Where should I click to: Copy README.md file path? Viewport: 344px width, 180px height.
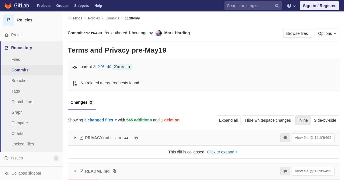pos(115,171)
